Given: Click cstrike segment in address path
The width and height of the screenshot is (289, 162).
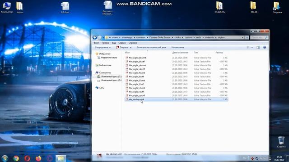Looking at the screenshot, I should [x=177, y=37].
